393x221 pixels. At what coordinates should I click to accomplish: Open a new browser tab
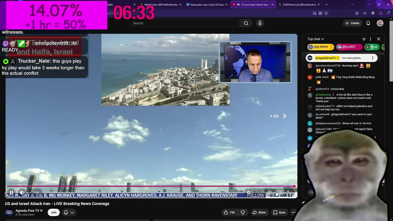[326, 5]
